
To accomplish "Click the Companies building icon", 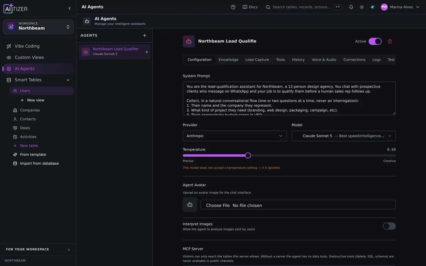I will [15, 110].
